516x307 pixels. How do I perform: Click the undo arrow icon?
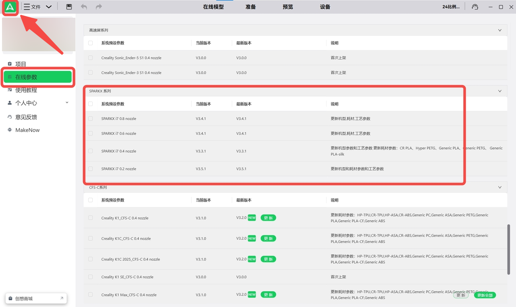84,7
